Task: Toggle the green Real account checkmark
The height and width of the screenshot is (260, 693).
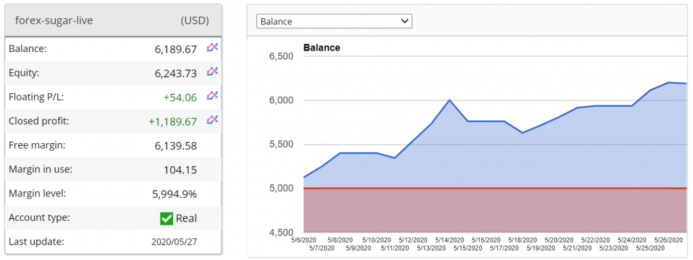Action: [x=166, y=218]
